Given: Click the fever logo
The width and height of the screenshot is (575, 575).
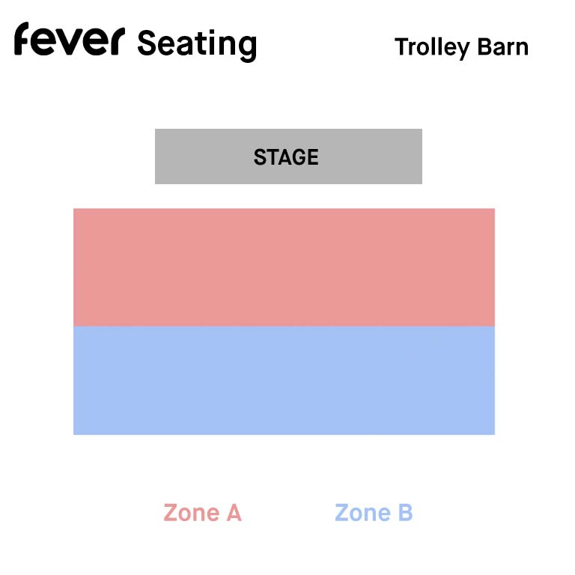Looking at the screenshot, I should click(x=70, y=38).
